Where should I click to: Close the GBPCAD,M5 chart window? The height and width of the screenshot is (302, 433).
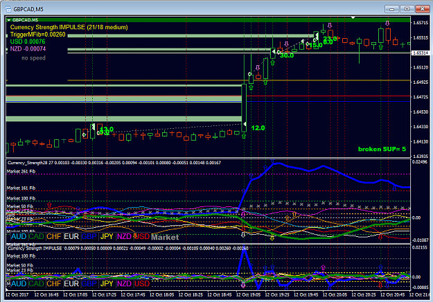click(422, 9)
